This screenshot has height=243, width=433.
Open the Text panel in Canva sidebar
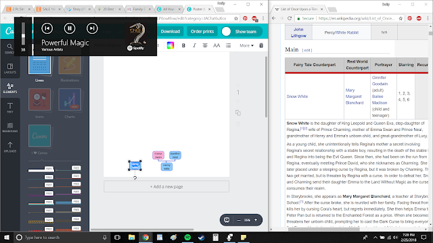click(x=10, y=108)
